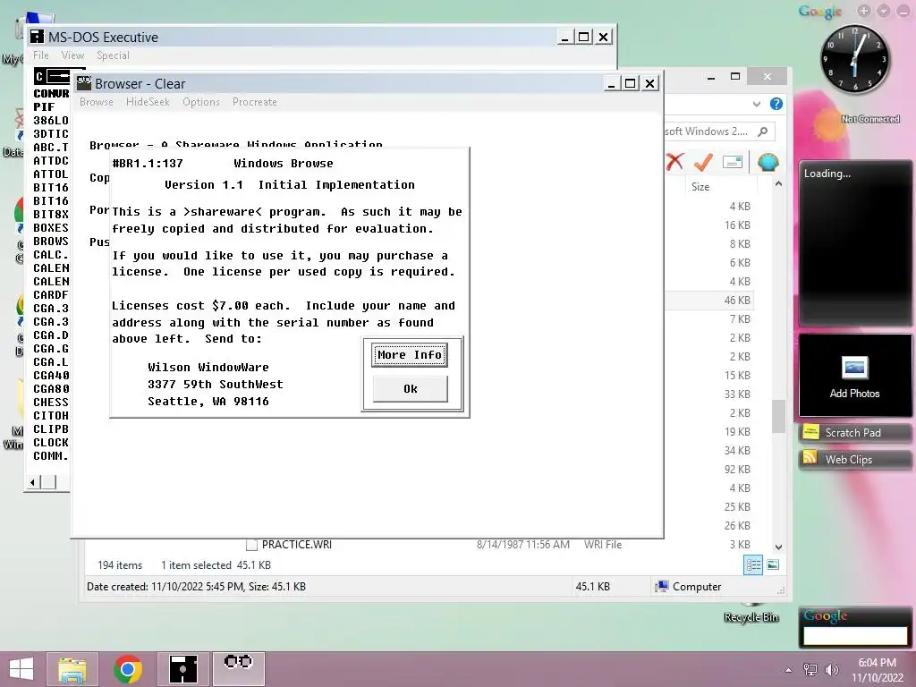Click the volume speaker tray icon
Image resolution: width=916 pixels, height=687 pixels.
tap(831, 670)
